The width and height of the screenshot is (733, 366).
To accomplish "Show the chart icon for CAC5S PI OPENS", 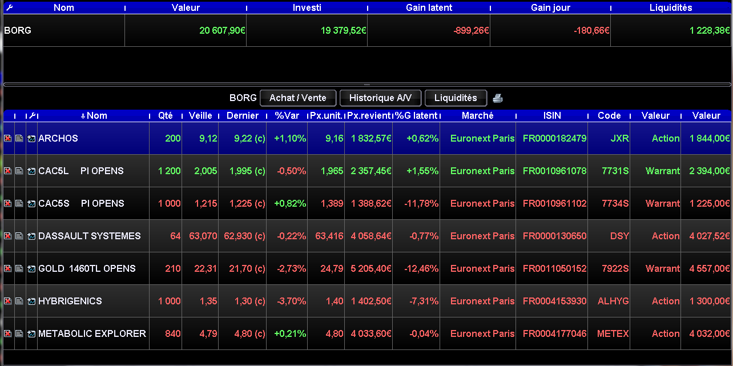I will coord(31,203).
